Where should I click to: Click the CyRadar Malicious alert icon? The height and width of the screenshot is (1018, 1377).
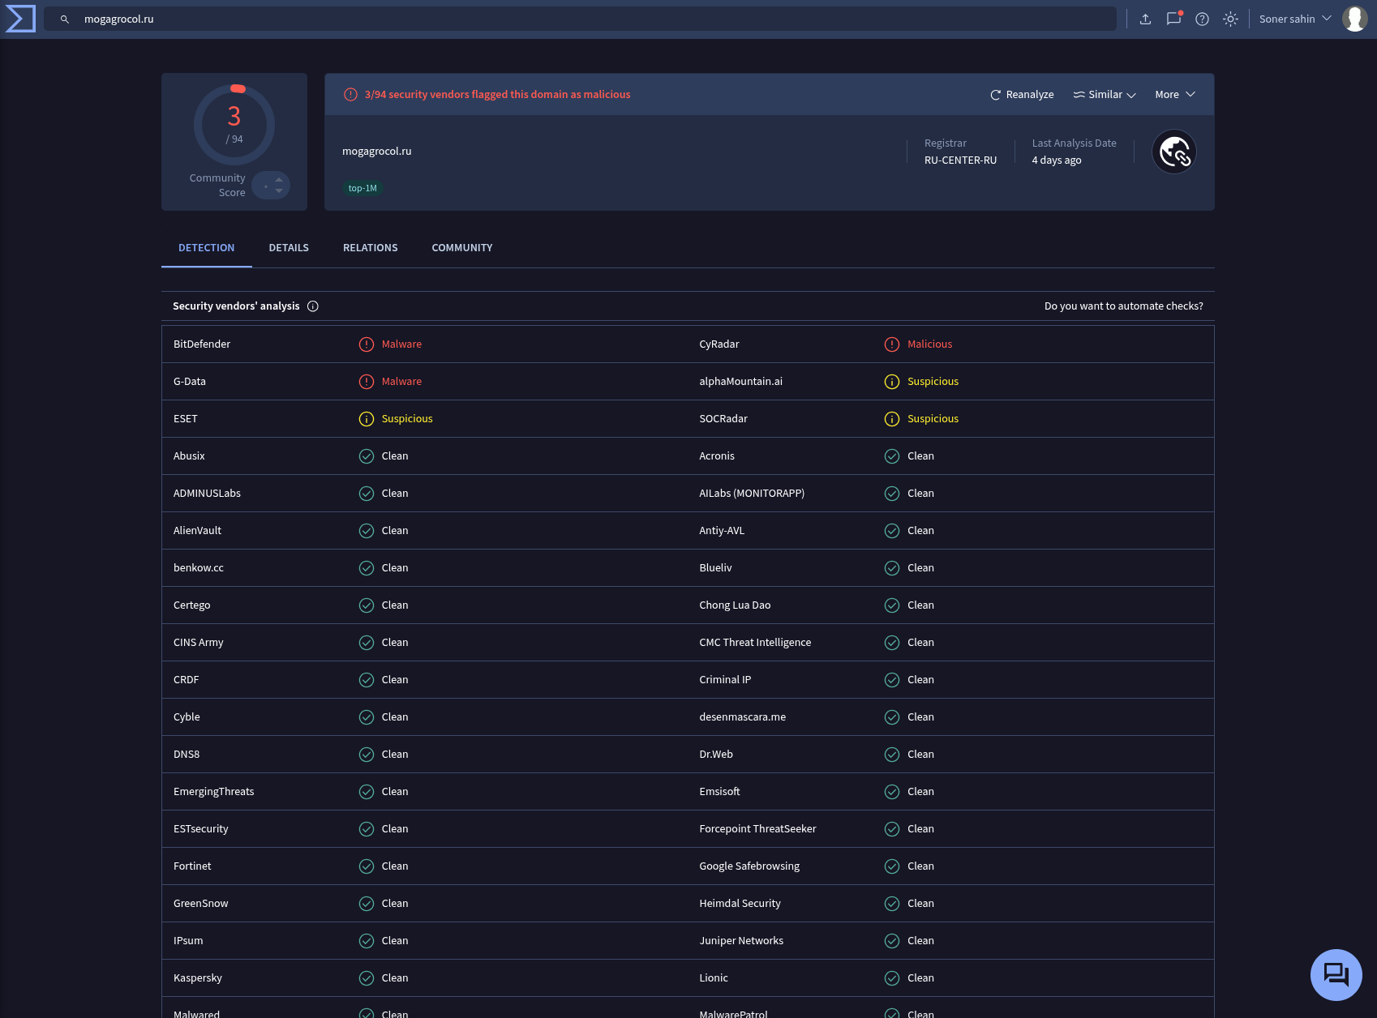(892, 344)
